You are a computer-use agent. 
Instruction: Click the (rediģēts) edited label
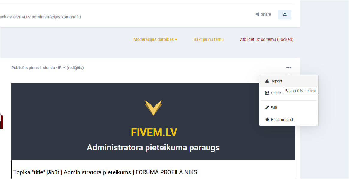click(75, 67)
